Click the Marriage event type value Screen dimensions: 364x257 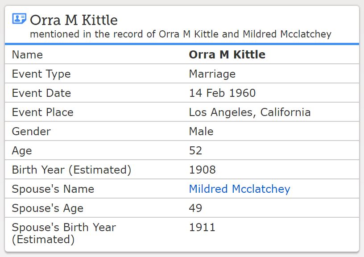click(x=212, y=74)
